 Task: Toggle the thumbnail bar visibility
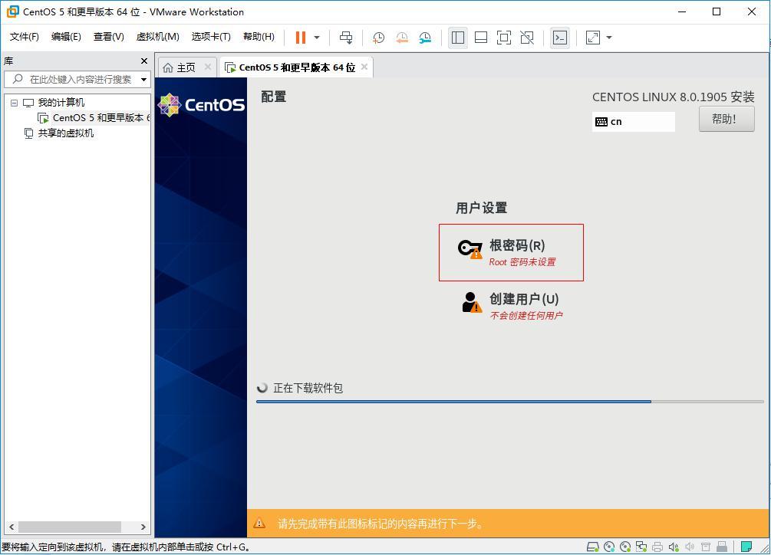pyautogui.click(x=482, y=37)
